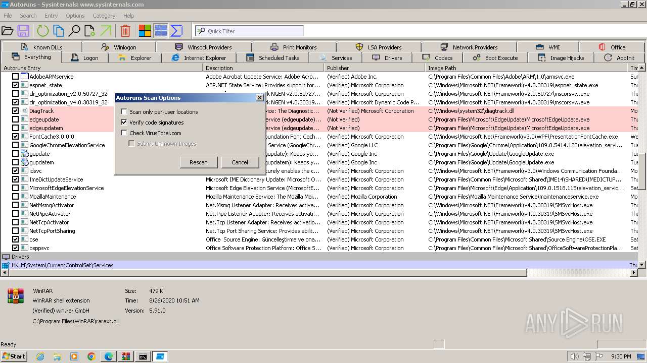Screen dimensions: 647x363
Task: Click the Autoruns taskbar icon
Action: (x=160, y=356)
